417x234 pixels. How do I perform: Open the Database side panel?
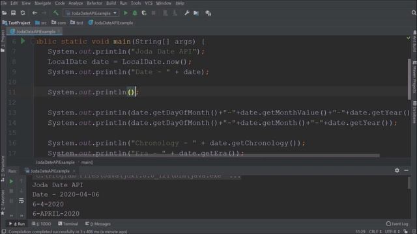[414, 112]
